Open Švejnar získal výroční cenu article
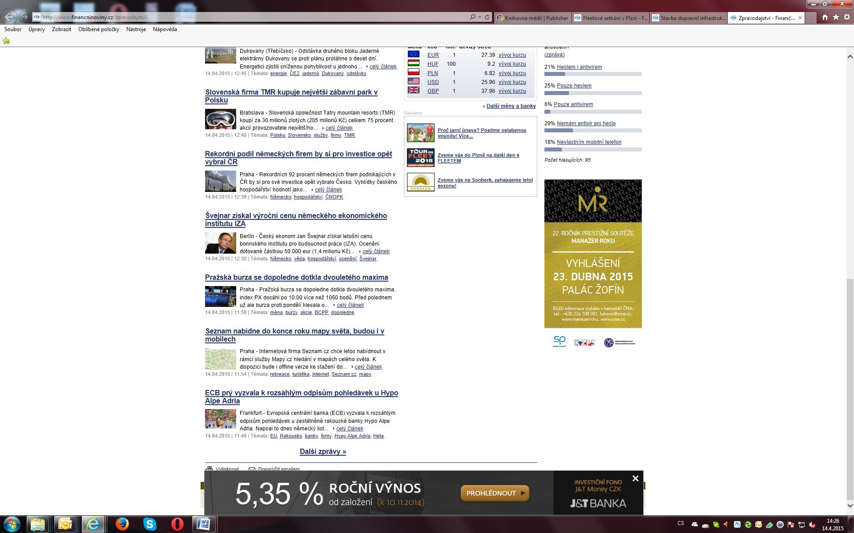Viewport: 854px width, 533px height. click(x=296, y=219)
